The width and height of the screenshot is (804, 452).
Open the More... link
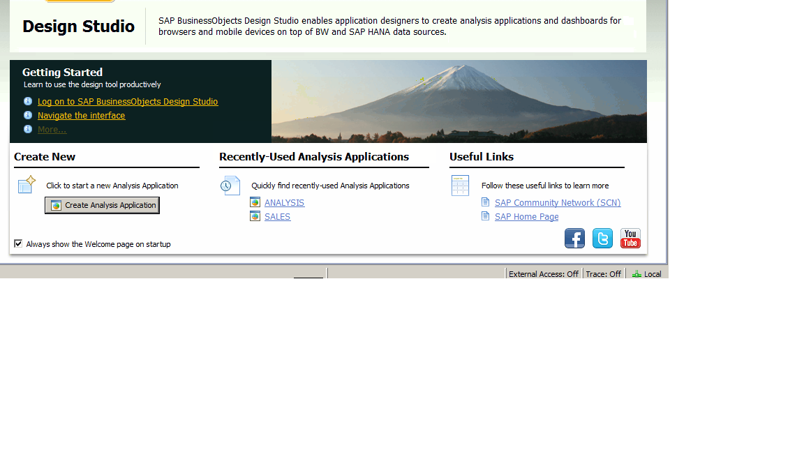point(52,129)
